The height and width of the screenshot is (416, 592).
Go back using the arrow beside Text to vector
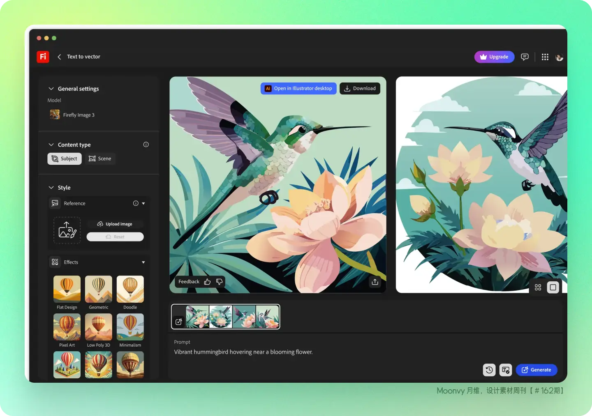click(59, 57)
